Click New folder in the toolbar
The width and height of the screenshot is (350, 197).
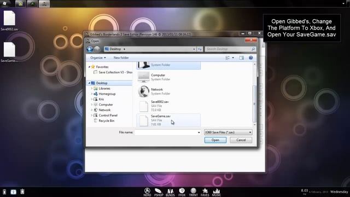coord(121,58)
